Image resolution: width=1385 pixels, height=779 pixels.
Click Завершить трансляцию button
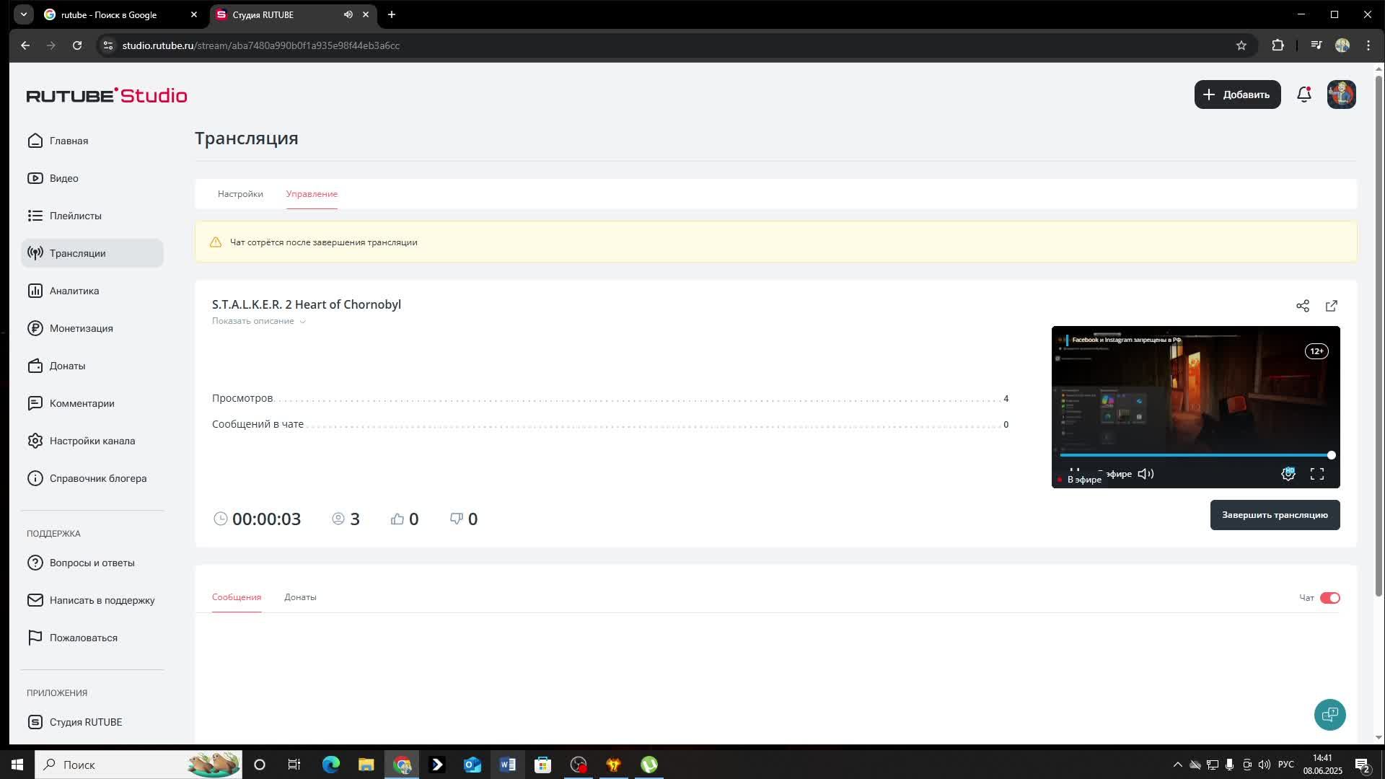1274,515
